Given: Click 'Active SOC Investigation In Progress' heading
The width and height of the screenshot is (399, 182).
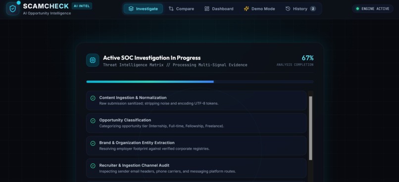Looking at the screenshot, I should click(151, 58).
